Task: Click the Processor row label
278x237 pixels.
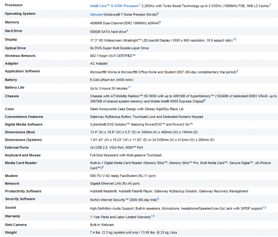Action: coord(14,5)
